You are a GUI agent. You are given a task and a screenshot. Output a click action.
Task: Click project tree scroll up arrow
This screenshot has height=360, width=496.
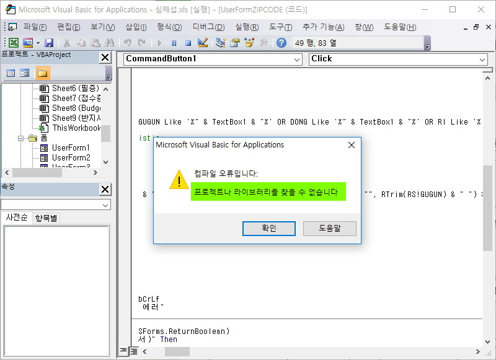[106, 89]
